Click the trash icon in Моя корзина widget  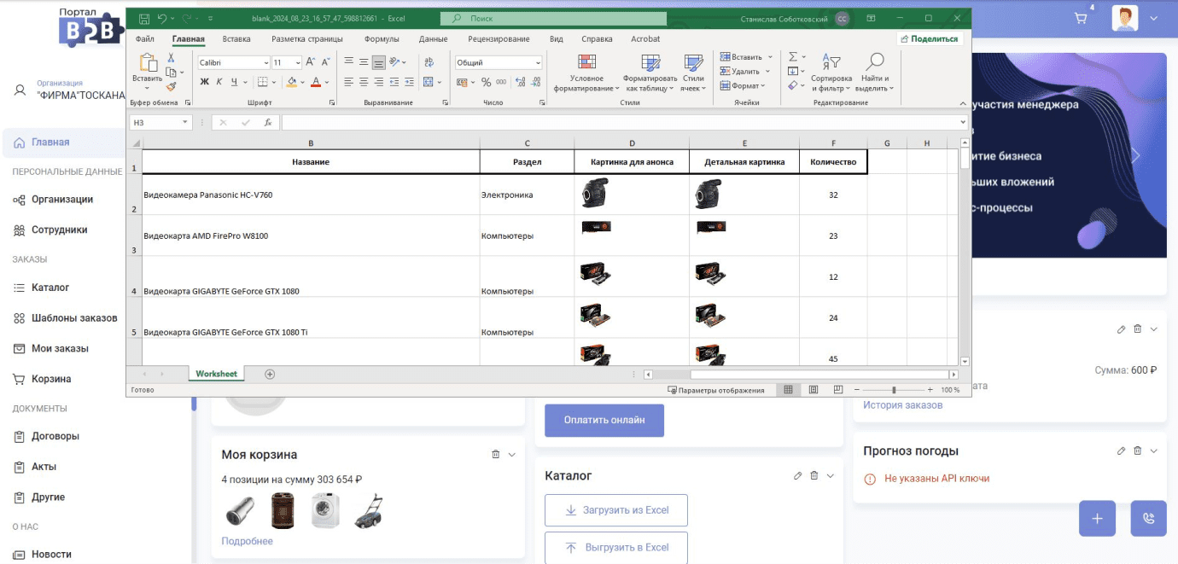(496, 455)
